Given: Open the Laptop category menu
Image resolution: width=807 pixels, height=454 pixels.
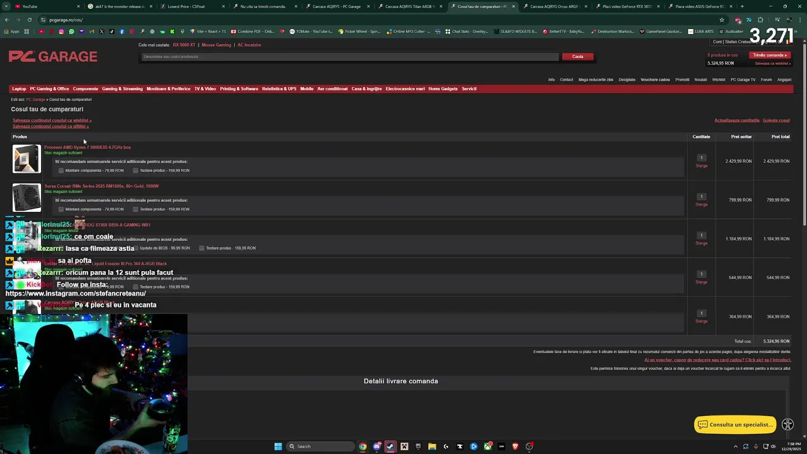Looking at the screenshot, I should [19, 89].
